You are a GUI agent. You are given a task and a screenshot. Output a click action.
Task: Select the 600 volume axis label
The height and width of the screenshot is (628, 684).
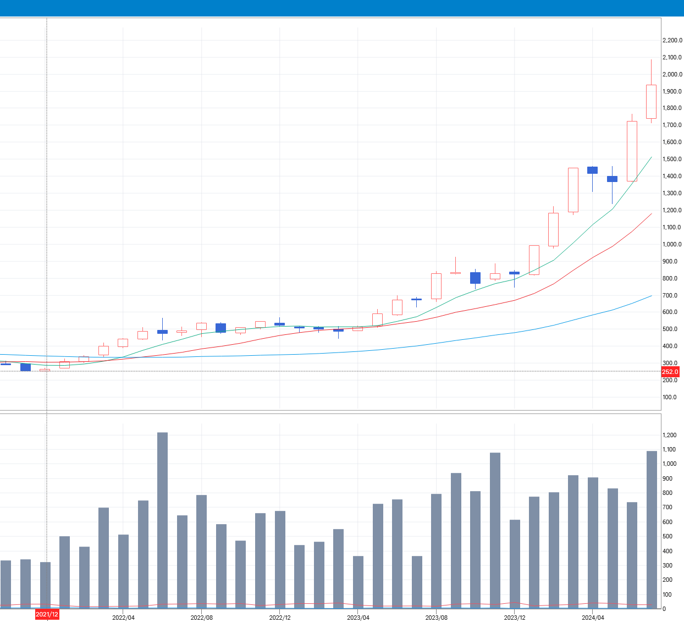[668, 522]
